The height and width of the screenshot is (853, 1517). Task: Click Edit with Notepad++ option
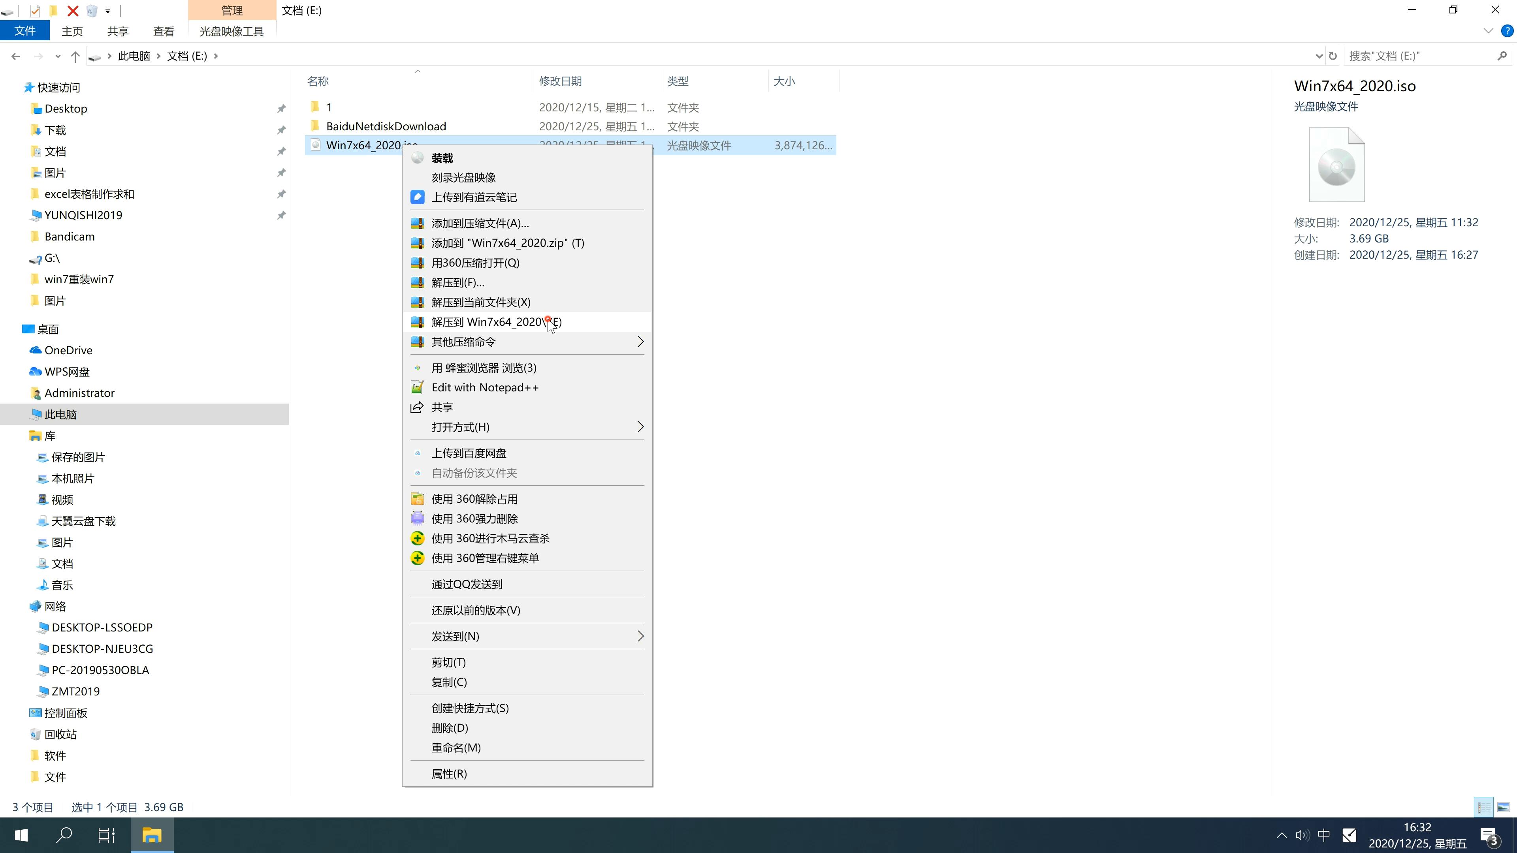(486, 386)
